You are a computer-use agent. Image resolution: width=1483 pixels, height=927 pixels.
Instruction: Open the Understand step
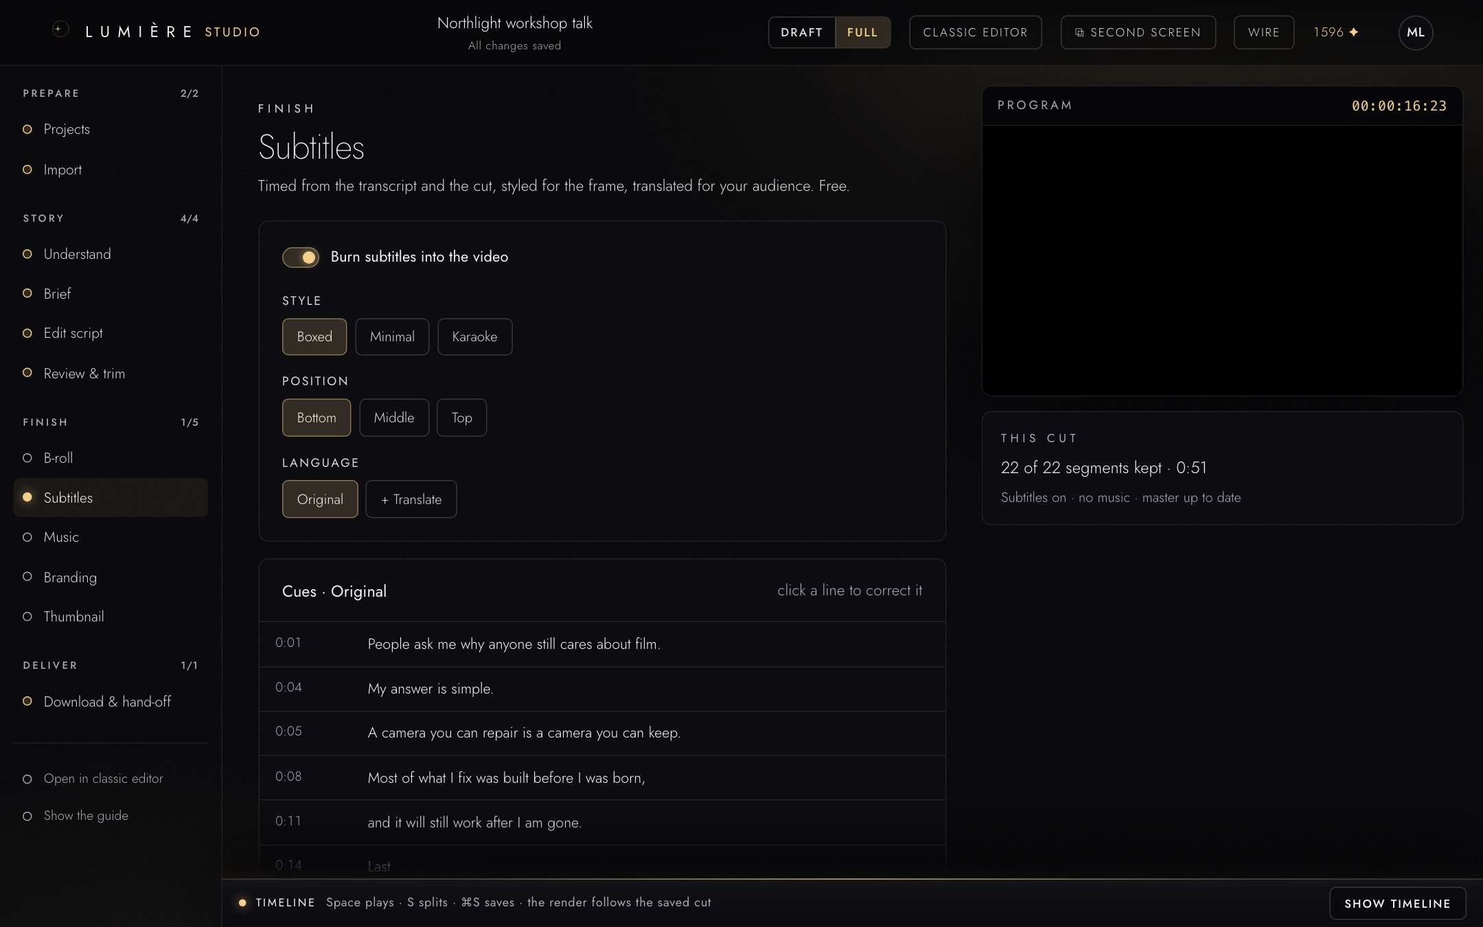[110, 254]
